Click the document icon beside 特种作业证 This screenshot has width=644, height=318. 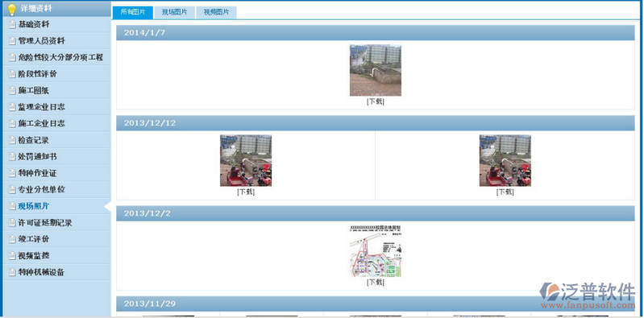coord(12,174)
